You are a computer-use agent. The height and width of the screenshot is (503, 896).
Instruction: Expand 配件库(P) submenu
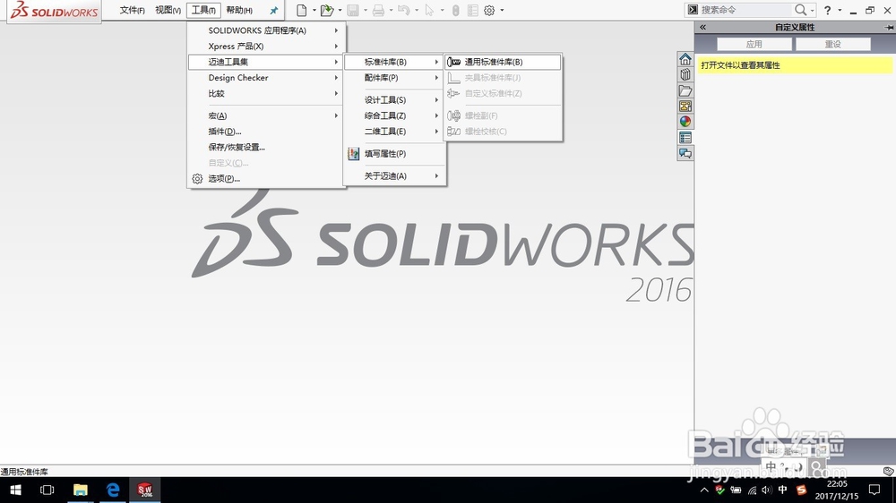tap(395, 78)
